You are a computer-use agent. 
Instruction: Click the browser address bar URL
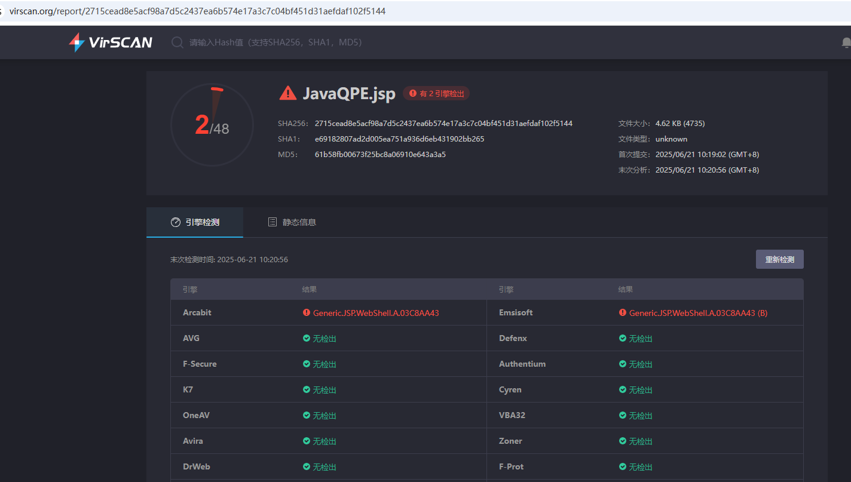(x=197, y=11)
